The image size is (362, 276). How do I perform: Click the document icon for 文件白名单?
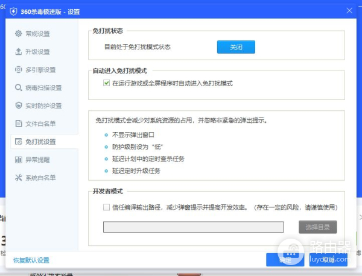tap(19, 124)
